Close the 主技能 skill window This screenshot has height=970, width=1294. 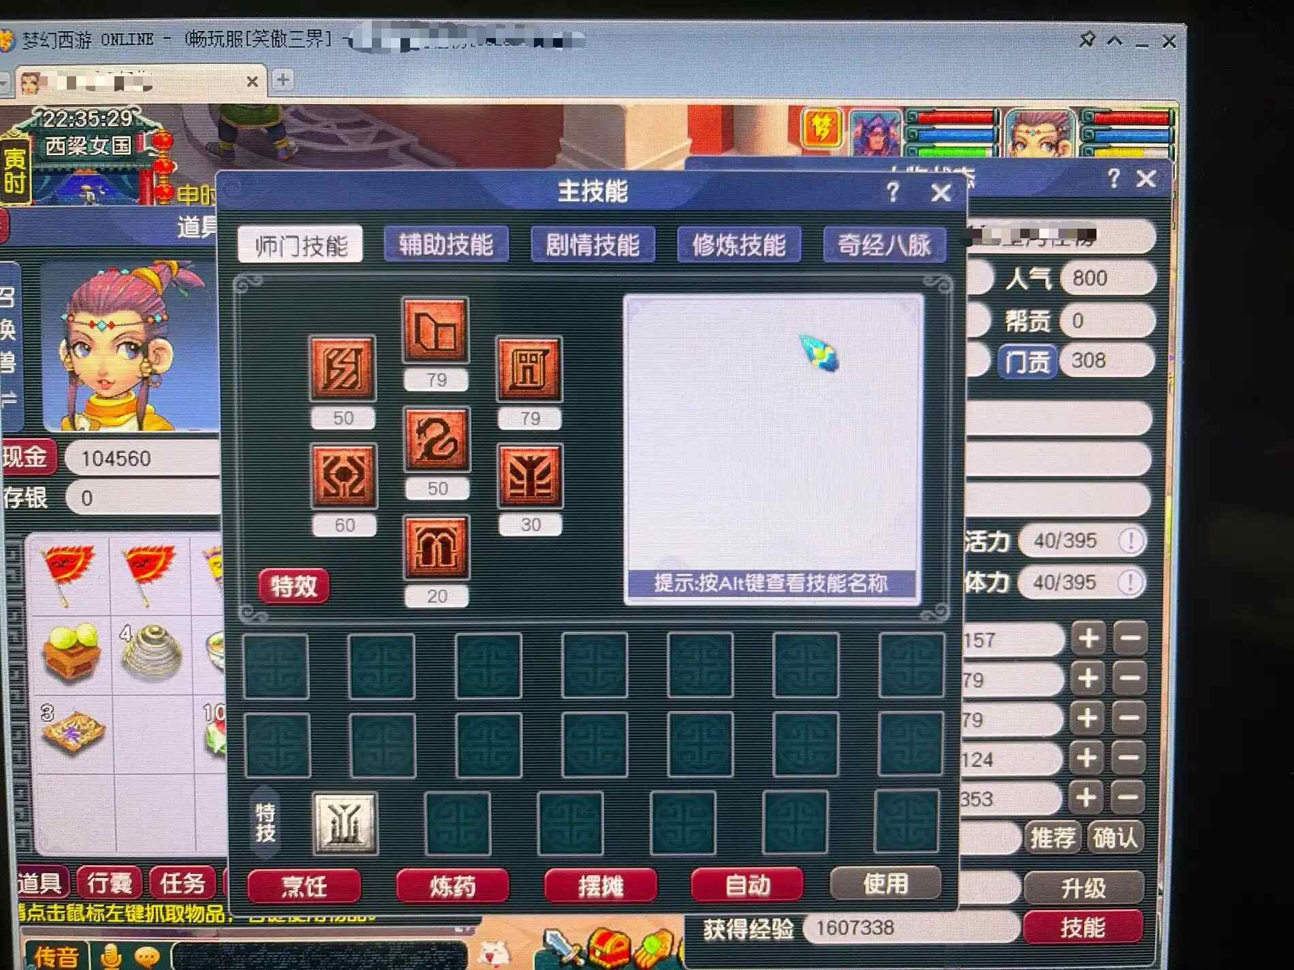coord(941,193)
